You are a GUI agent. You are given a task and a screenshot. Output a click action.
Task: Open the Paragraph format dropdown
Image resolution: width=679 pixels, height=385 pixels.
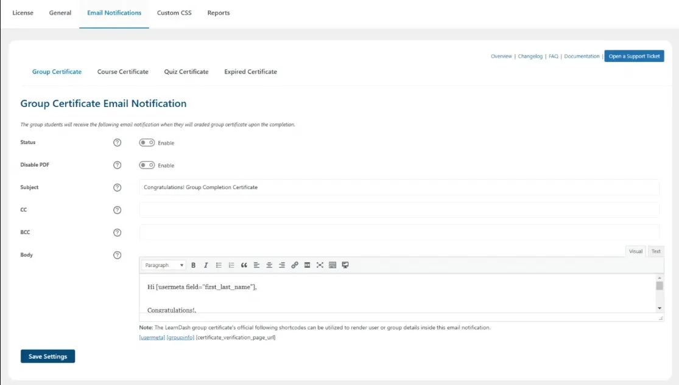pos(164,265)
